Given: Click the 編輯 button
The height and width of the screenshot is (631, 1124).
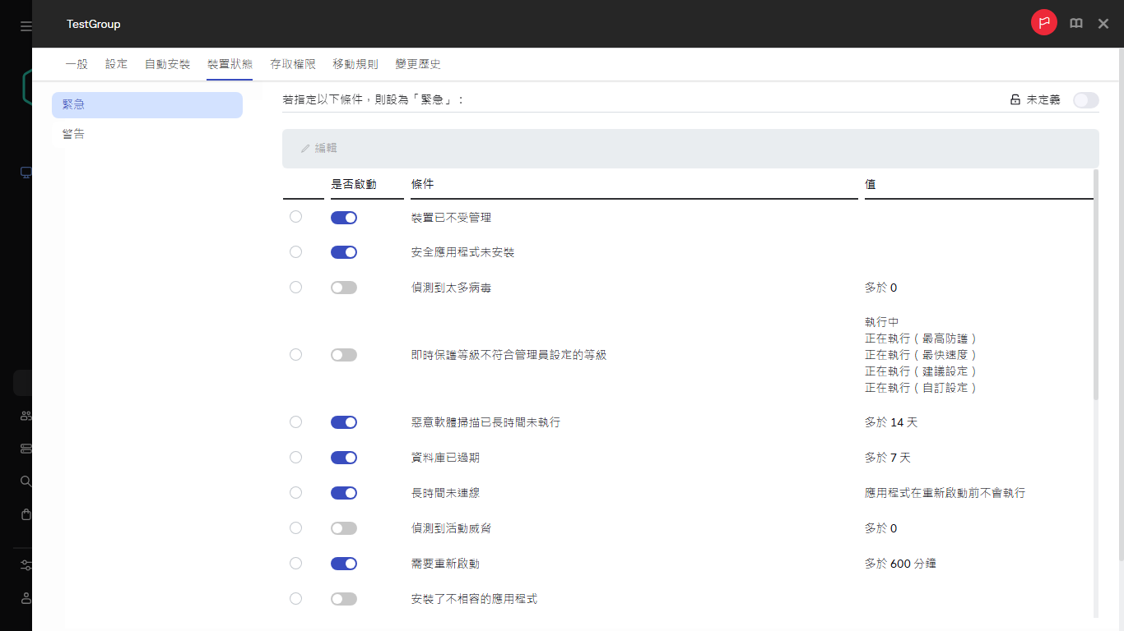Looking at the screenshot, I should tap(318, 149).
